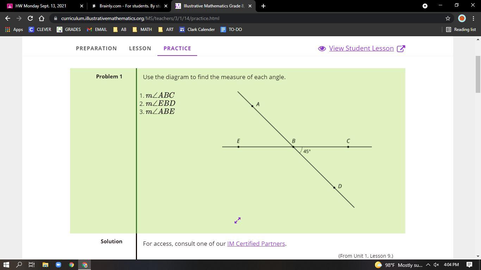Open the ART bookmarks folder
The height and width of the screenshot is (270, 481).
click(166, 30)
